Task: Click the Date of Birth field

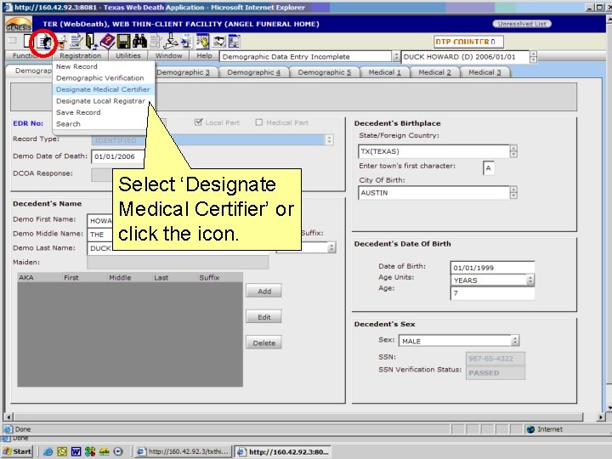Action: [x=492, y=268]
